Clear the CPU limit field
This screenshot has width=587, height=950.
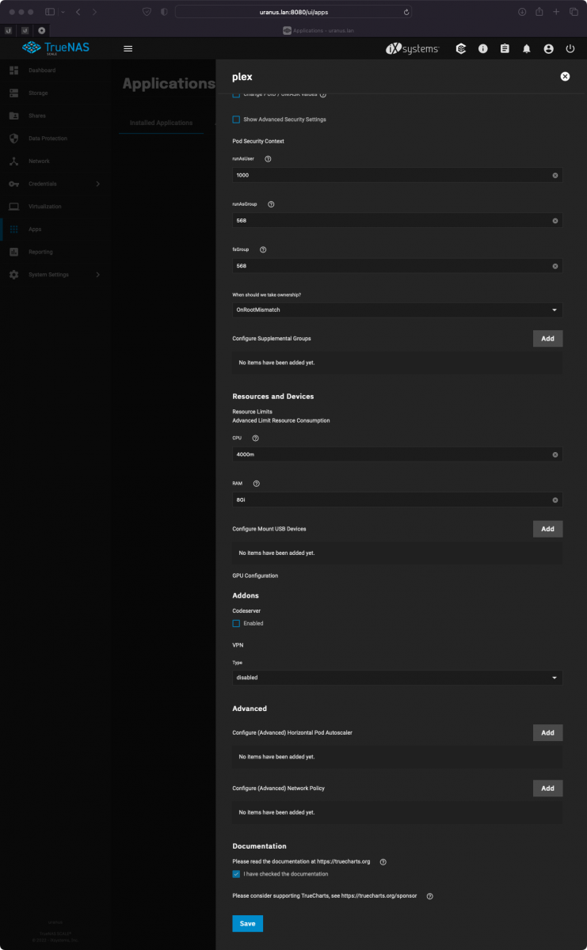pyautogui.click(x=555, y=454)
